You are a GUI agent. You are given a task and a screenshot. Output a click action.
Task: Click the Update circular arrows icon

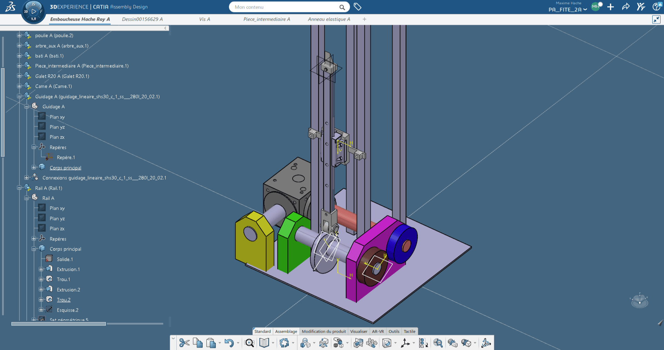click(284, 343)
